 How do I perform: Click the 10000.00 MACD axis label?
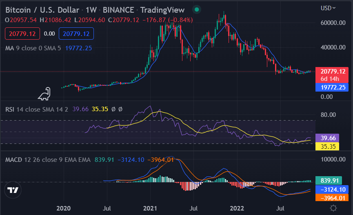point(333,159)
